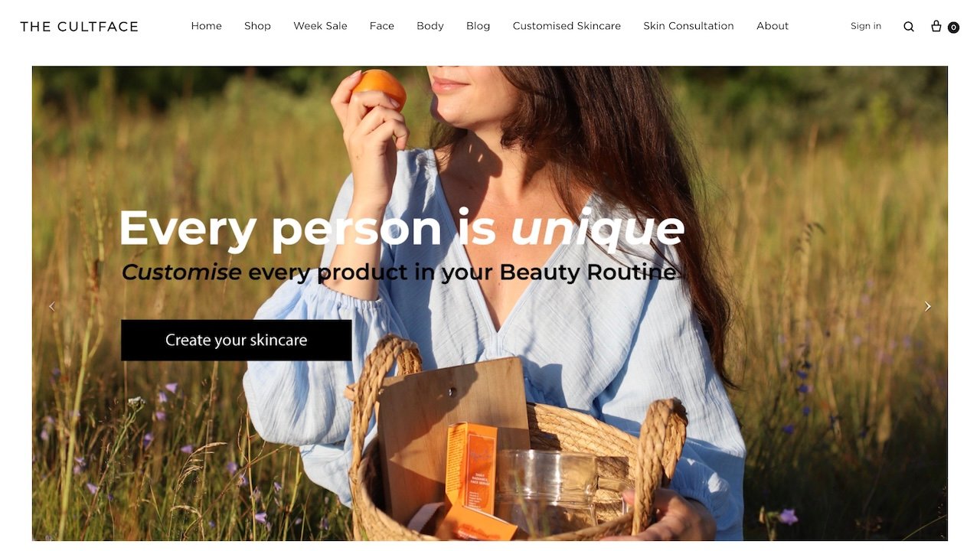Click the Customise every product subtitle
Screen dimensions: 980x551
click(399, 272)
